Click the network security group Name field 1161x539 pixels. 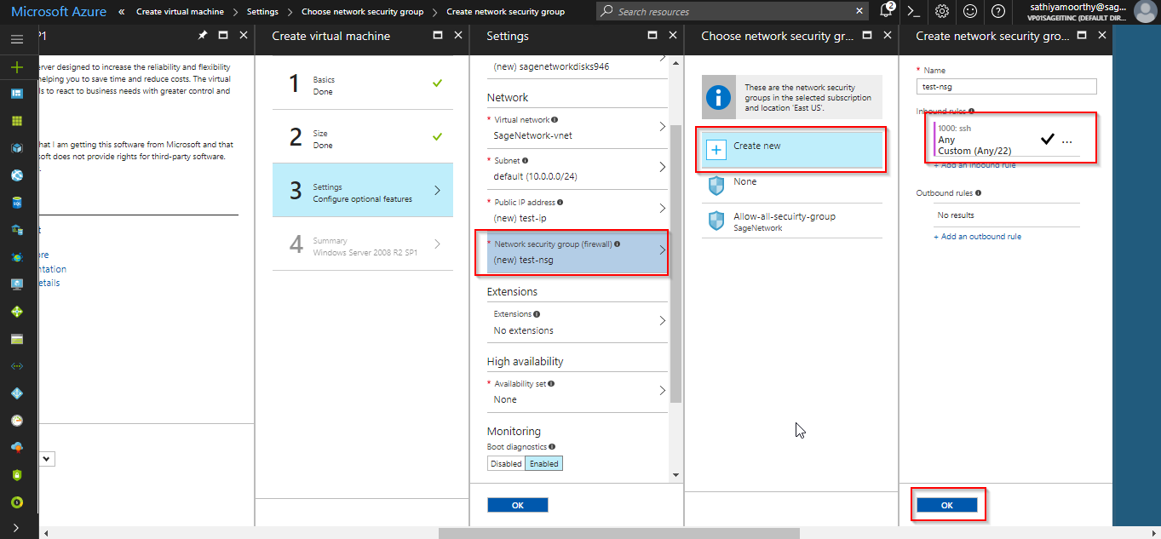pos(1006,87)
